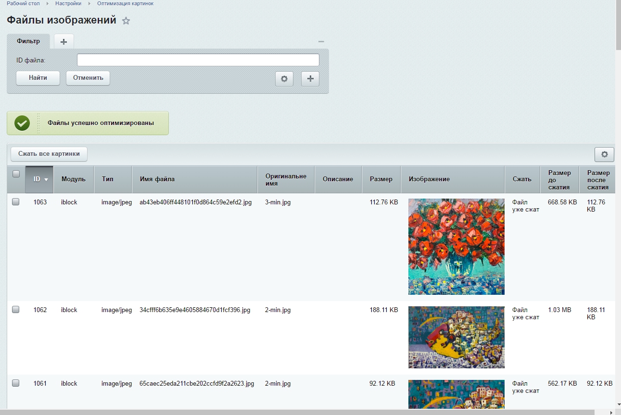The width and height of the screenshot is (621, 415).
Task: Select checkbox for file ID 1062
Action: pyautogui.click(x=16, y=310)
